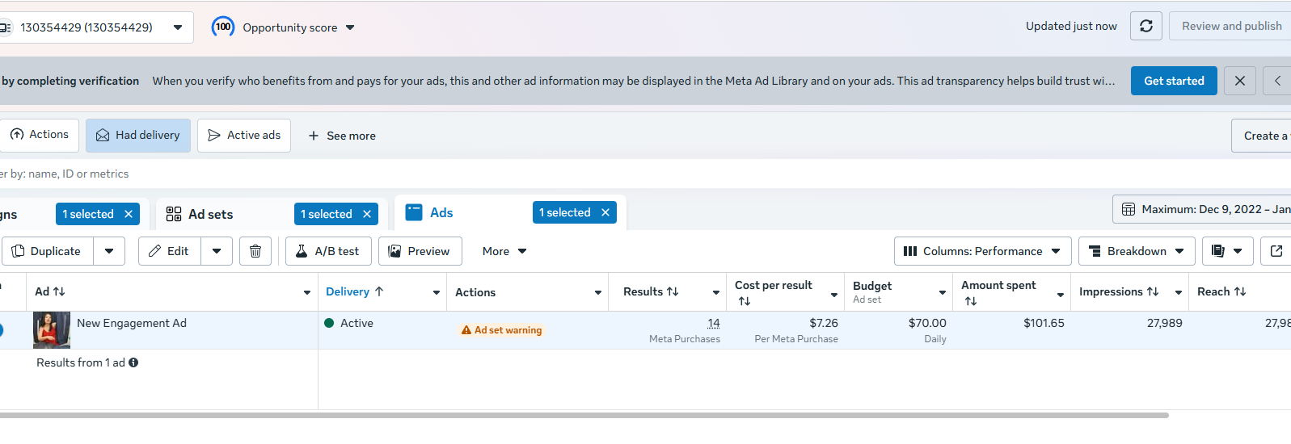Open the More menu
The image size is (1291, 444).
point(504,251)
